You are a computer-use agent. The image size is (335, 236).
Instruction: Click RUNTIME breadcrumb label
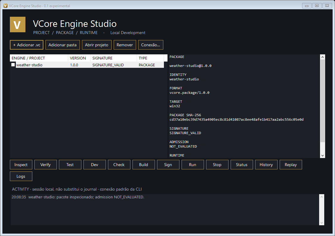[89, 33]
